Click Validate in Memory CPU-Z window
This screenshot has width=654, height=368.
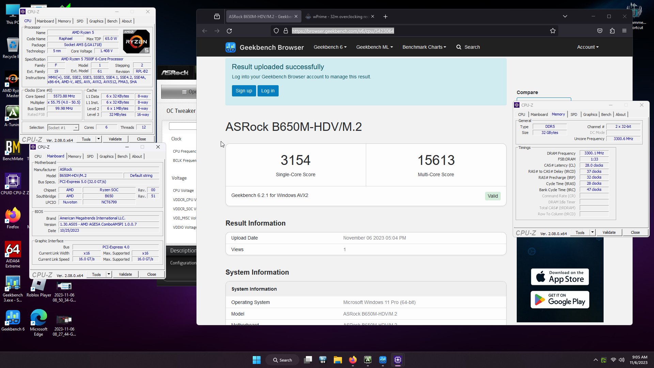[609, 232]
